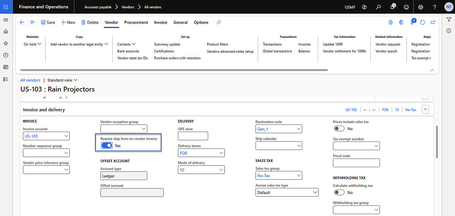Image resolution: width=455 pixels, height=216 pixels.
Task: Open Recent clock icon in sidebar
Action: click(6, 55)
